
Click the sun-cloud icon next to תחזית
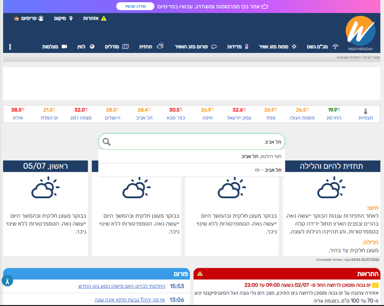click(x=160, y=46)
